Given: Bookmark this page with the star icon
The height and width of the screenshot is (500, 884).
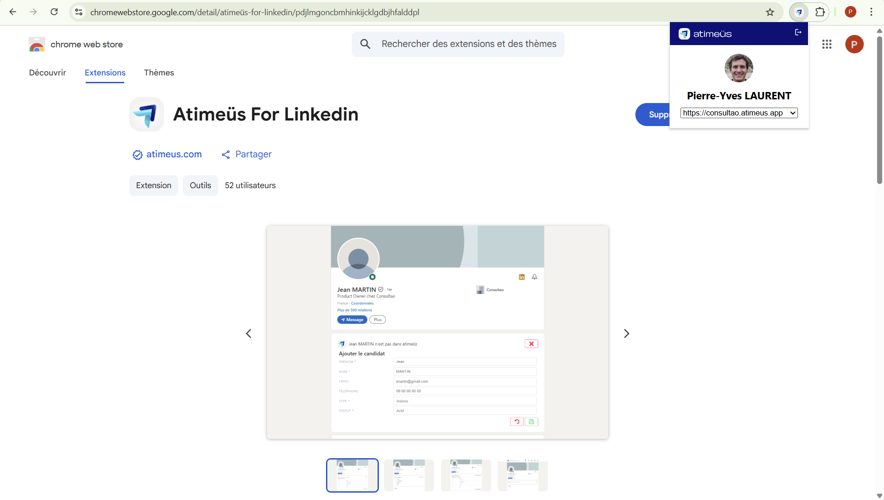Looking at the screenshot, I should 770,12.
